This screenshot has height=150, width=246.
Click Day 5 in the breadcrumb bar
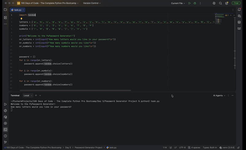coord(68,148)
